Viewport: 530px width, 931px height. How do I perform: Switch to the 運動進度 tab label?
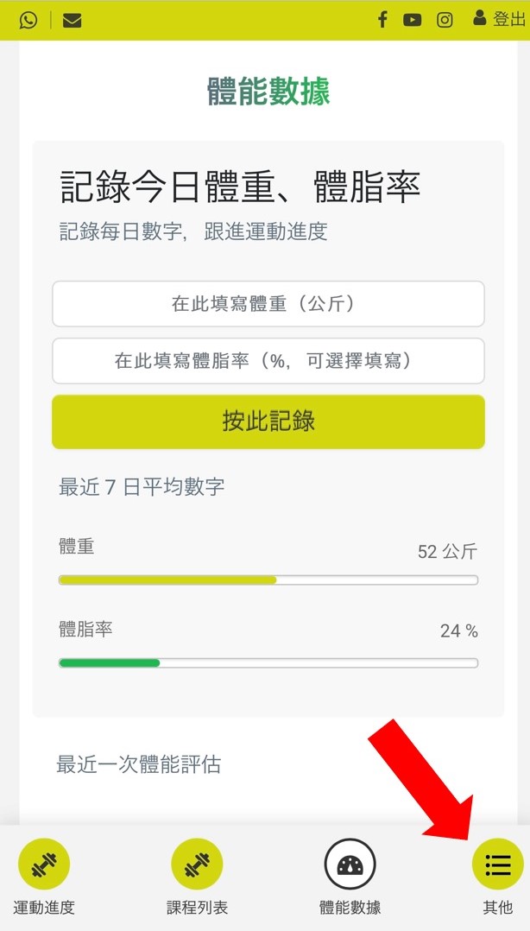point(44,908)
